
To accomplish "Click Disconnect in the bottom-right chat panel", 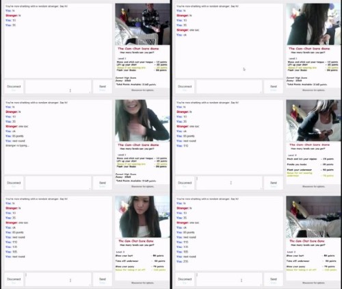I will 185,279.
